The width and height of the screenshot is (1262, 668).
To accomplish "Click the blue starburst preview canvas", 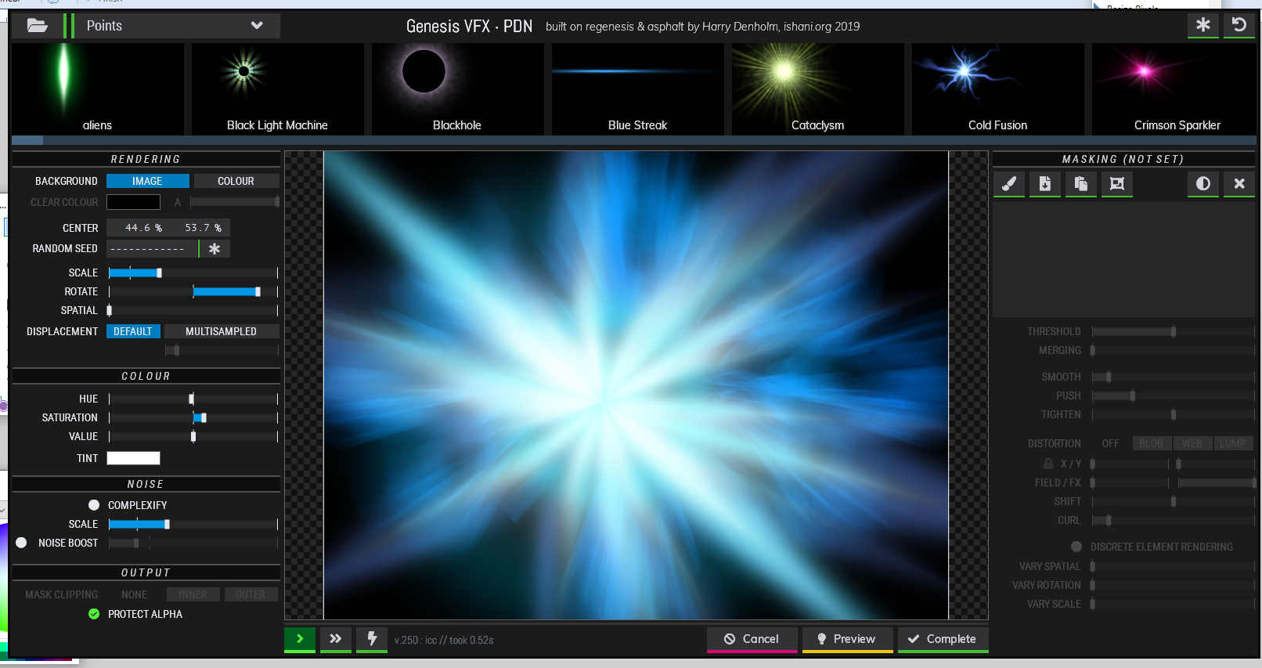I will coord(636,385).
